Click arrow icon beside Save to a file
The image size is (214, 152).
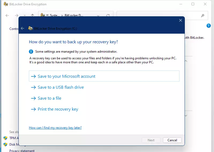33,98
